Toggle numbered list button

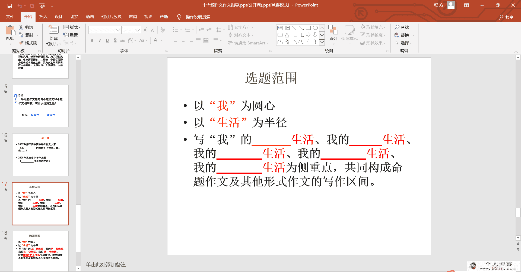coord(187,30)
